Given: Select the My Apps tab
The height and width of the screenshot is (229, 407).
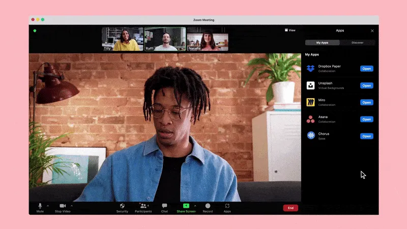Looking at the screenshot, I should point(322,43).
